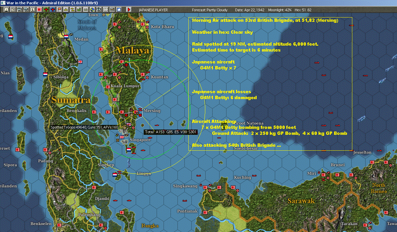397x232 pixels.
Task: Click the Forecast: Partly Cloudy status text
Action: tap(210, 10)
